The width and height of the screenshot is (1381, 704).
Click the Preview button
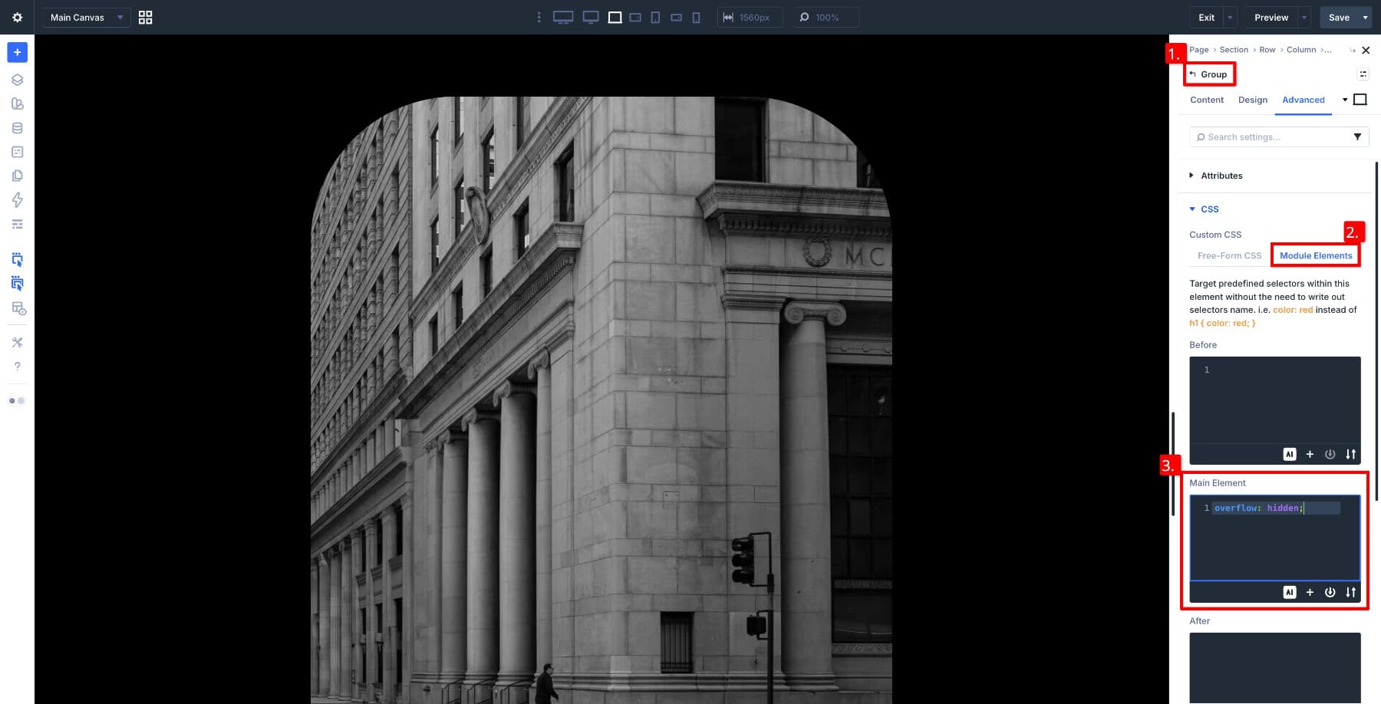(1271, 17)
